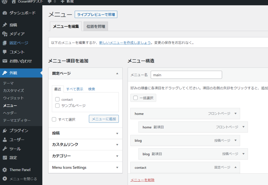Open the 設定 menu label
This screenshot has height=185, width=268.
(x=13, y=158)
